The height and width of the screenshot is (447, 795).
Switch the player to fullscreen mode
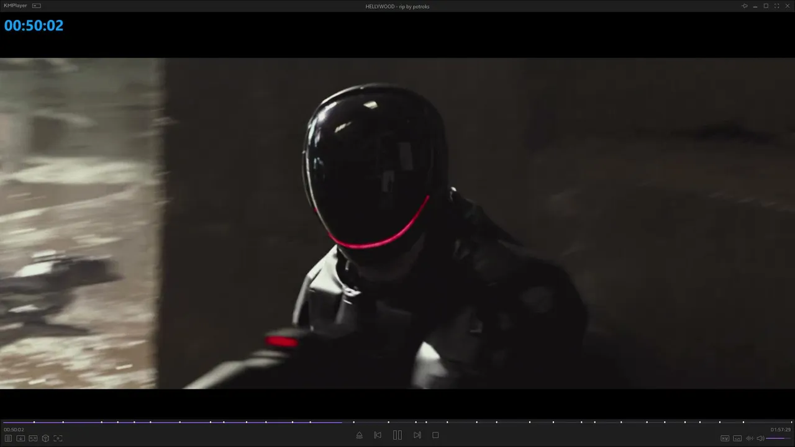(776, 6)
